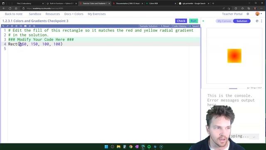Screen dimensions: 266x150
Task: Switch to Solution view
Action: pos(242,21)
